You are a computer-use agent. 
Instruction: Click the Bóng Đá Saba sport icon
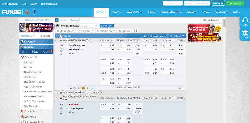click(22, 111)
